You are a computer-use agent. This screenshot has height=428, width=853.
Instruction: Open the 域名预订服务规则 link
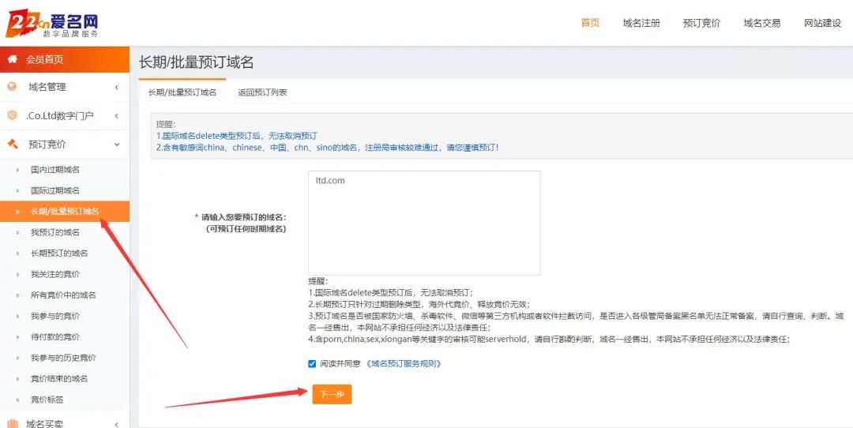403,364
